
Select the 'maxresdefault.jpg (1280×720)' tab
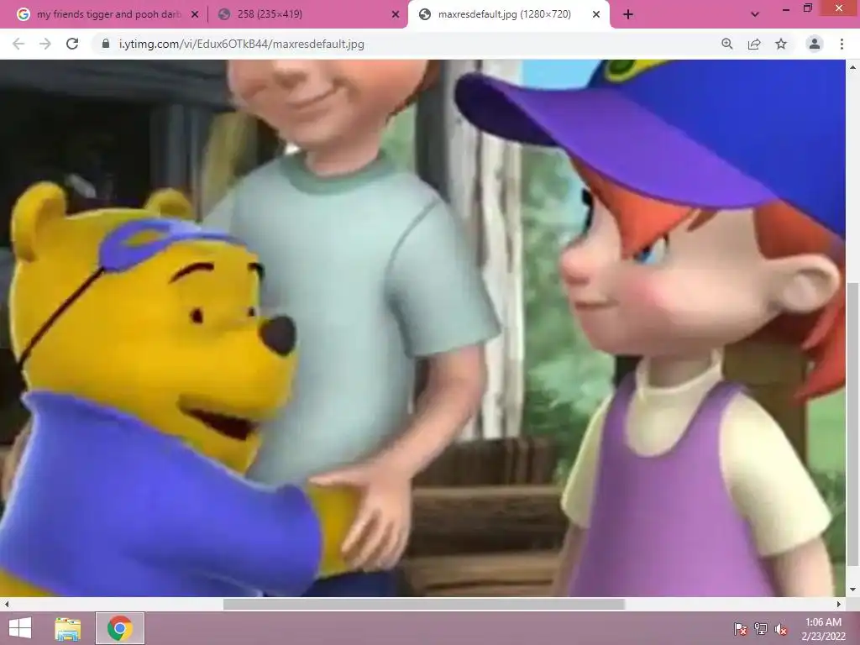tap(508, 14)
